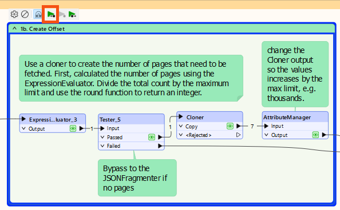Select the 'Use a cloner to create' annotation
The height and width of the screenshot is (210, 340).
point(131,78)
